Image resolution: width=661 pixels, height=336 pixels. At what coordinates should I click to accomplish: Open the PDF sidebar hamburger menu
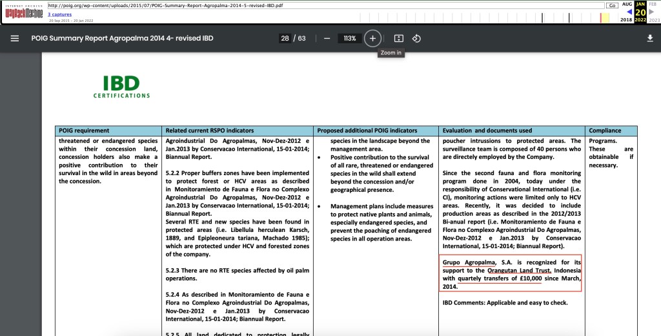pos(15,38)
